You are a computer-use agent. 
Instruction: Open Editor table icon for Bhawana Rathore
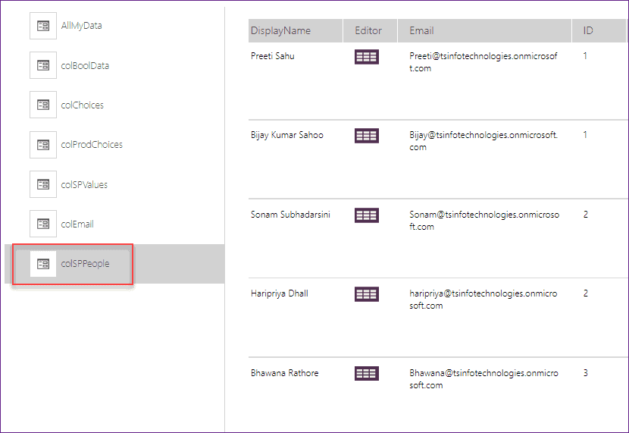coord(366,374)
